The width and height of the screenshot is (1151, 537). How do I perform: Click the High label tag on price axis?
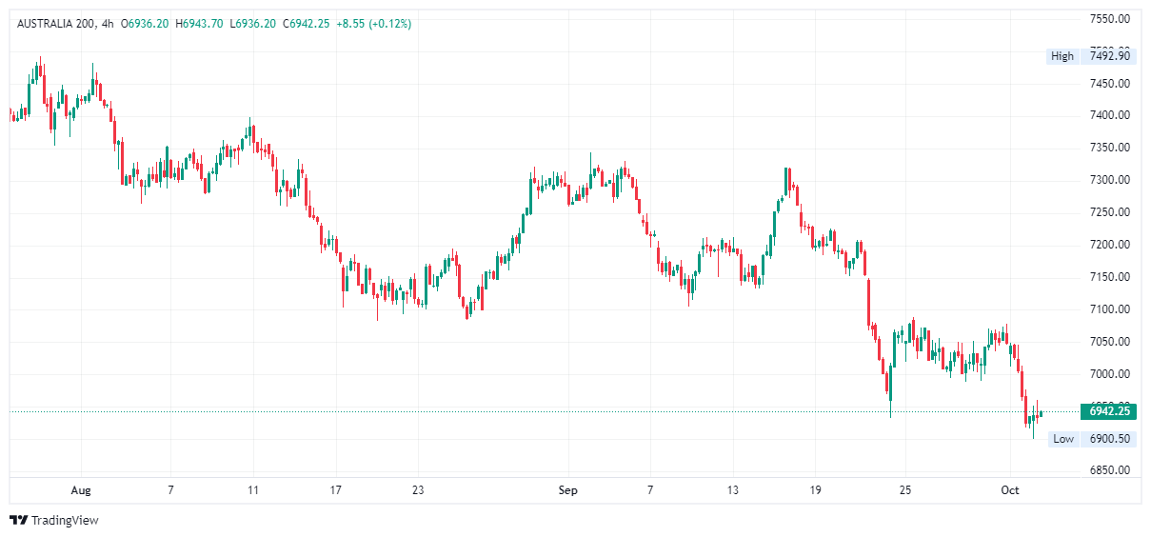[x=1062, y=56]
